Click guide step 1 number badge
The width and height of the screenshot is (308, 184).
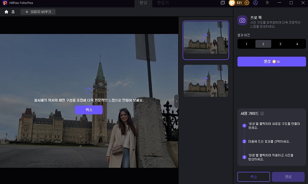(x=244, y=125)
